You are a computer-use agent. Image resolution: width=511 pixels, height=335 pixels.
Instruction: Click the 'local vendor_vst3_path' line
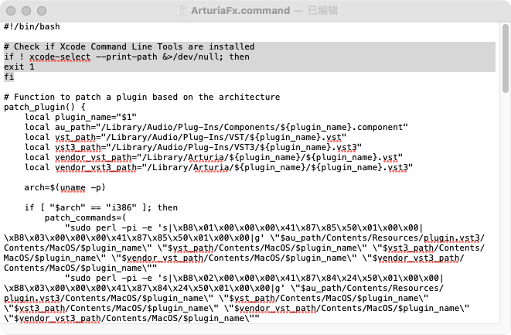click(219, 168)
